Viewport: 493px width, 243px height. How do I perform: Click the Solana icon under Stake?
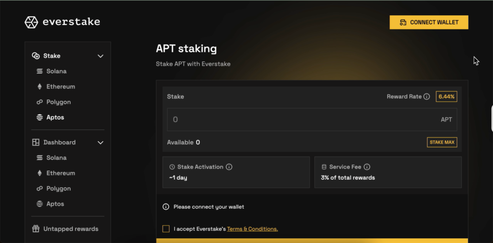coord(39,71)
